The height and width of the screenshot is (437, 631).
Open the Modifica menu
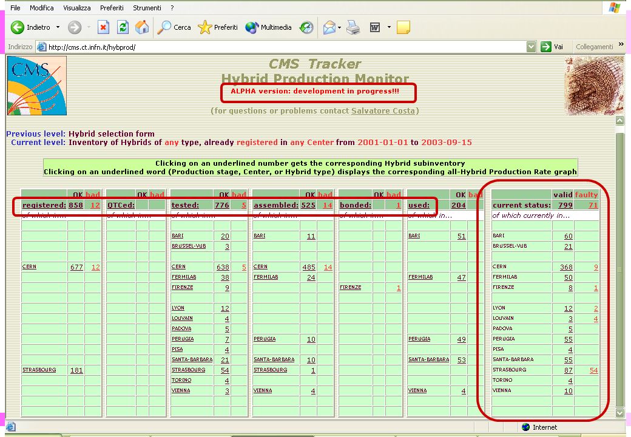(41, 8)
